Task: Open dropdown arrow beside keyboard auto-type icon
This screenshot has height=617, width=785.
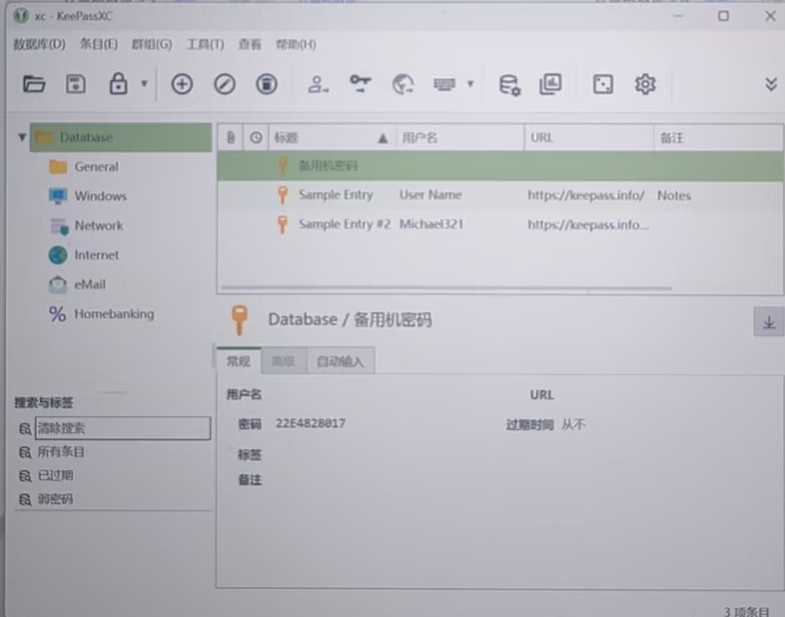Action: coord(471,84)
